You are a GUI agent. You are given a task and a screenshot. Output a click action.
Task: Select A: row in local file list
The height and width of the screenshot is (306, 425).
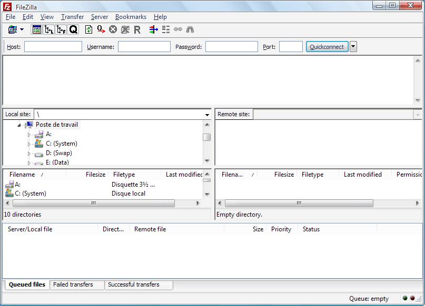(103, 185)
